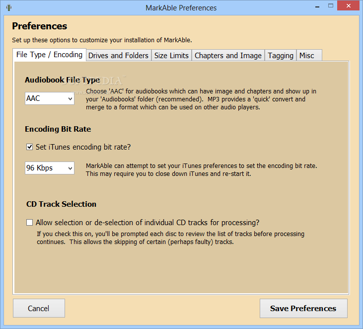Enable individual CD tracks selection checkbox
The height and width of the screenshot is (329, 363).
tap(29, 223)
